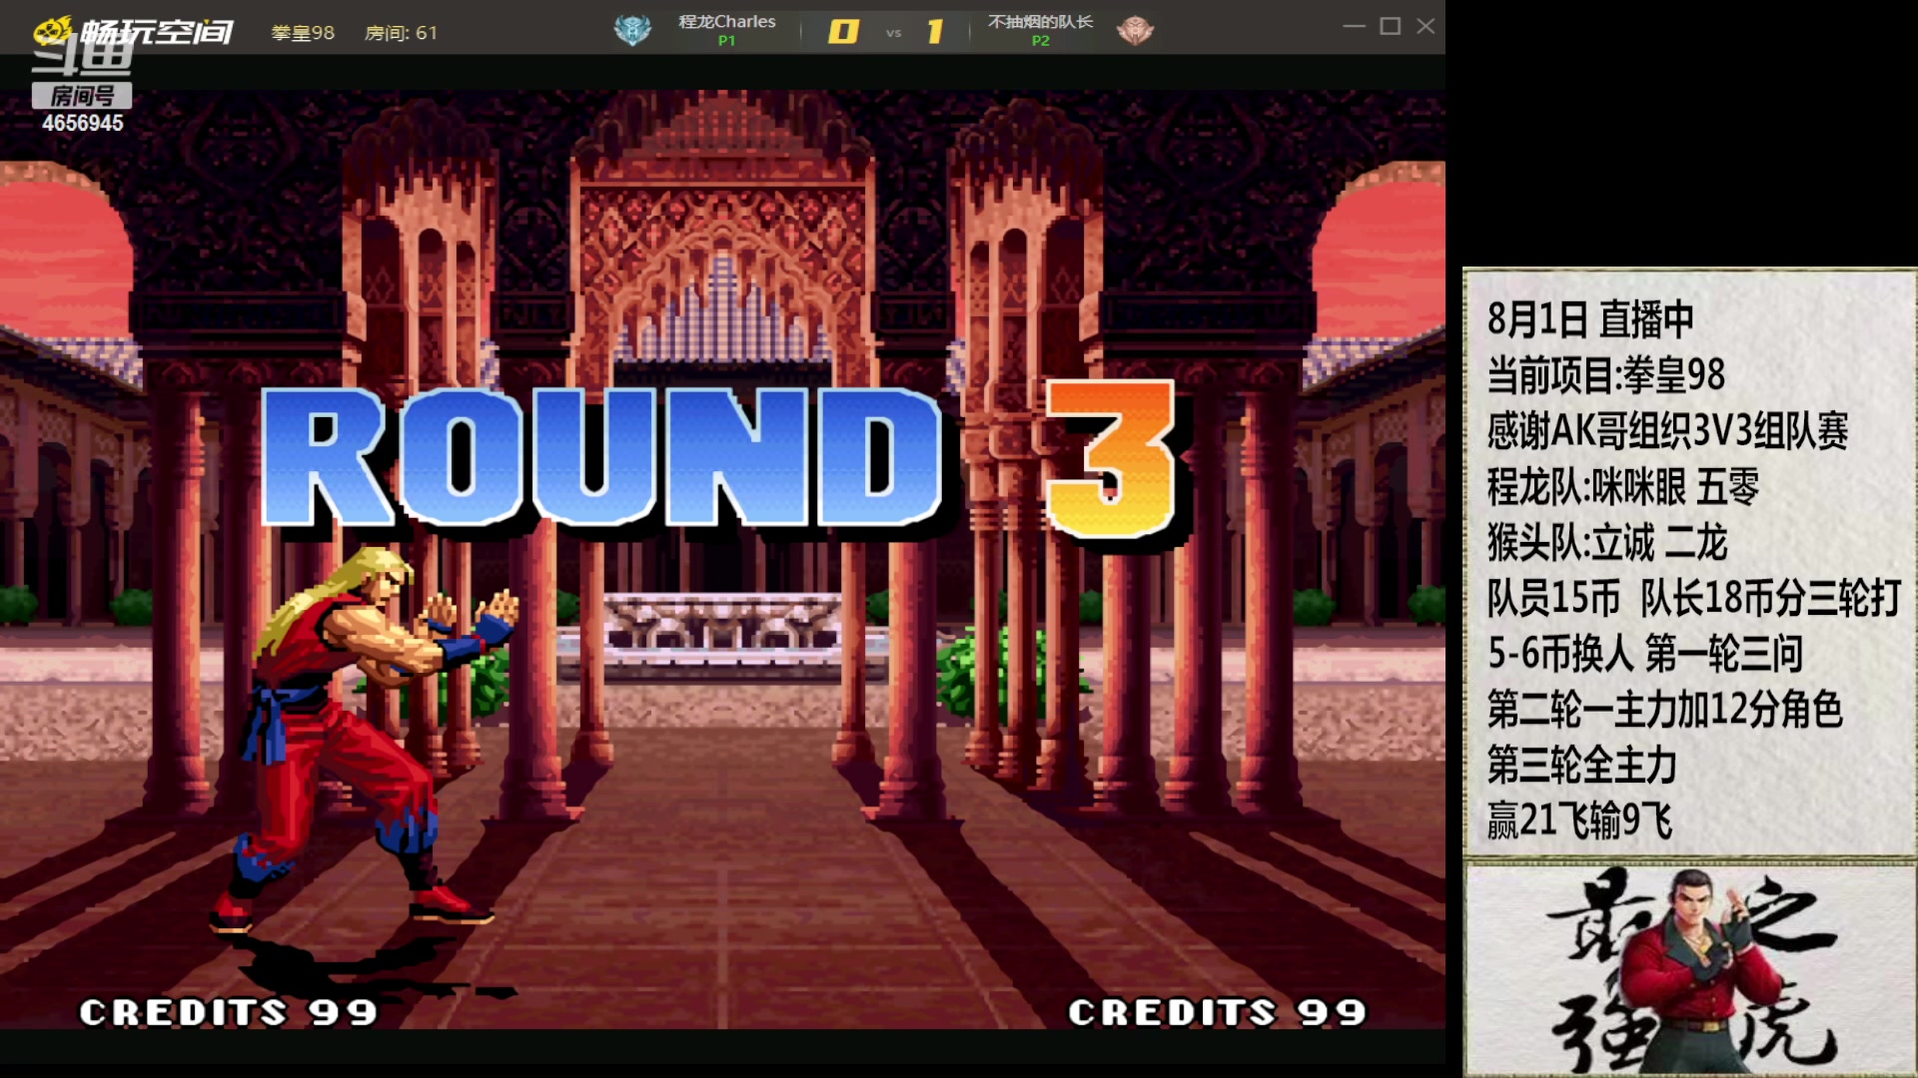
Task: Click the 第三轮全主力 line
Action: coord(1582,766)
